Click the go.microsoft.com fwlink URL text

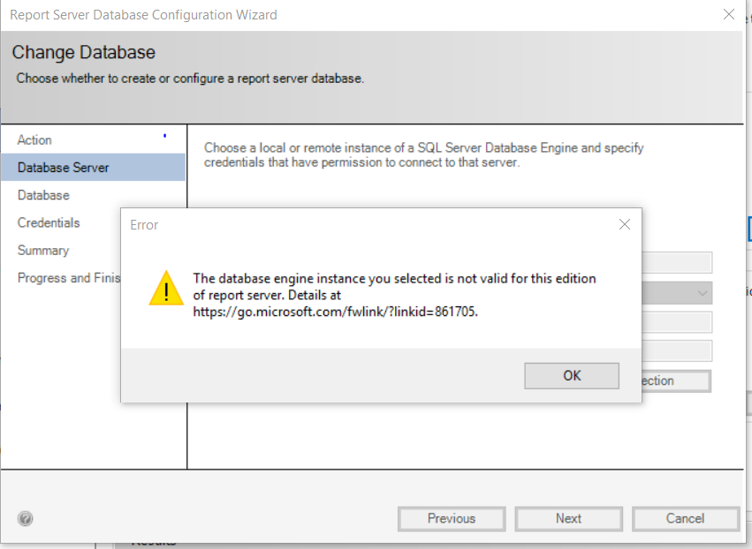(335, 312)
